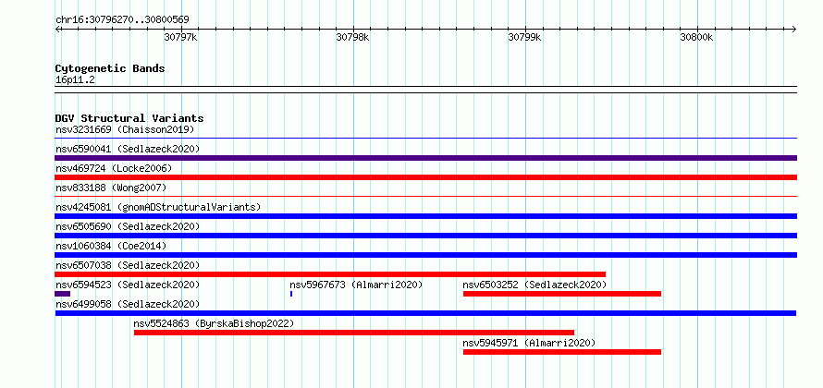Select the red nsv469724 variant bar

(x=425, y=177)
